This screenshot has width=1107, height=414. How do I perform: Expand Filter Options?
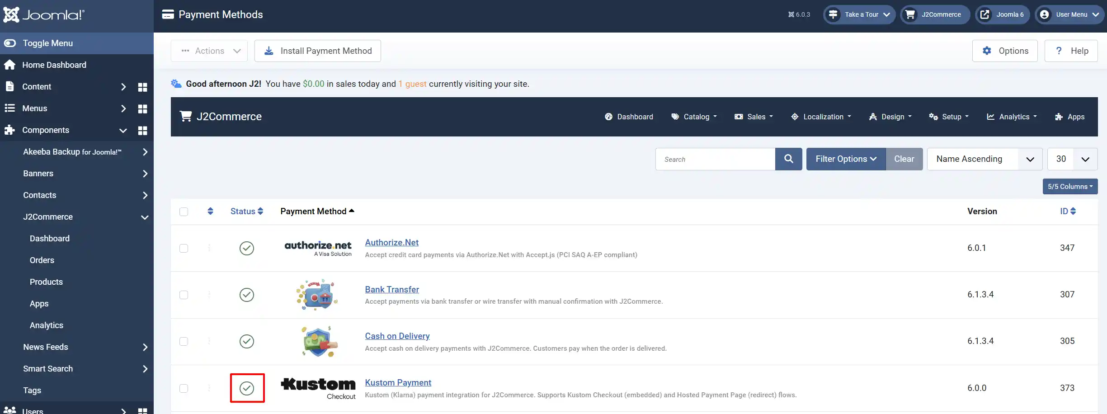[x=846, y=159]
